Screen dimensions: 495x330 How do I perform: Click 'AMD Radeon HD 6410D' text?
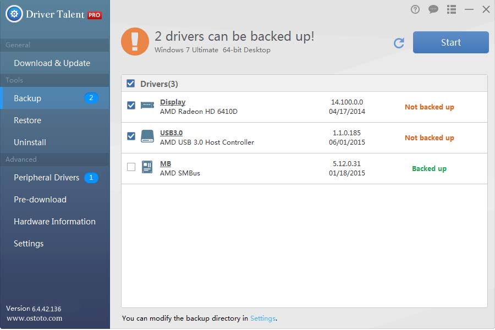pos(199,112)
